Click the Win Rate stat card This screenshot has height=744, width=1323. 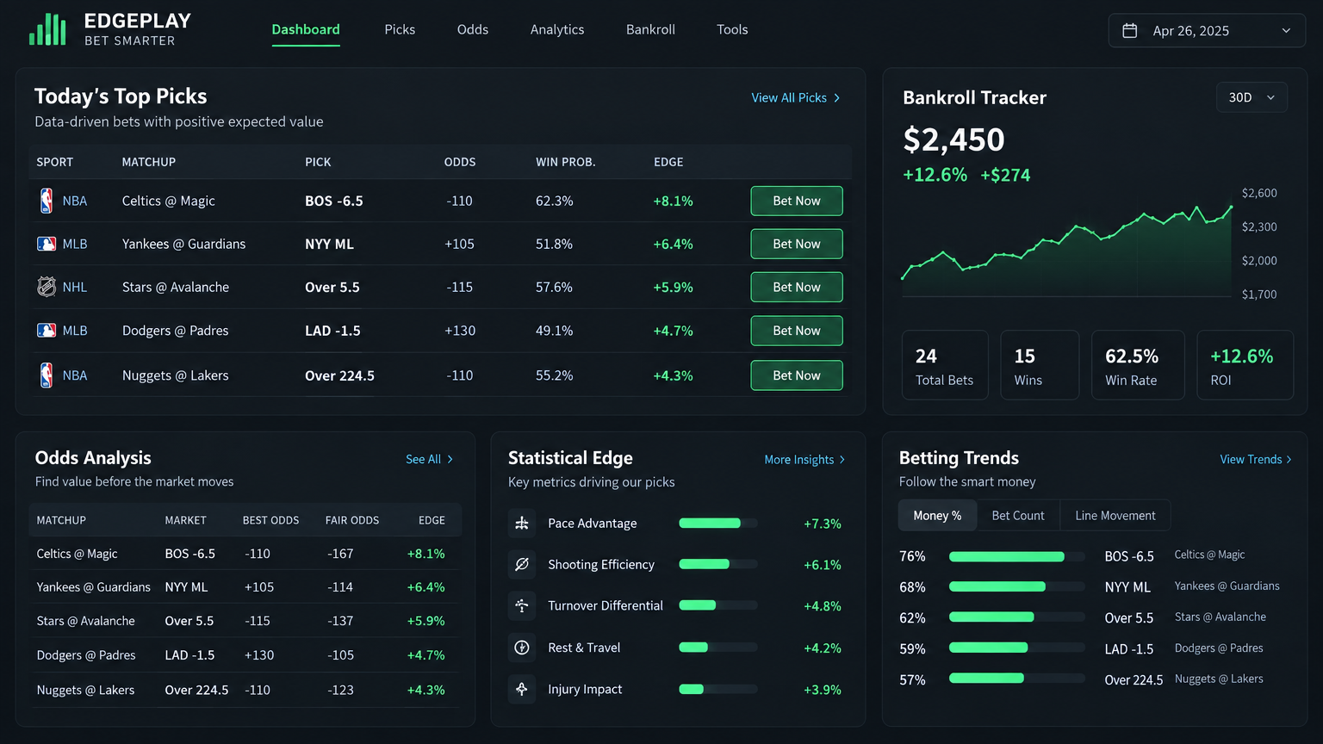[x=1138, y=365]
